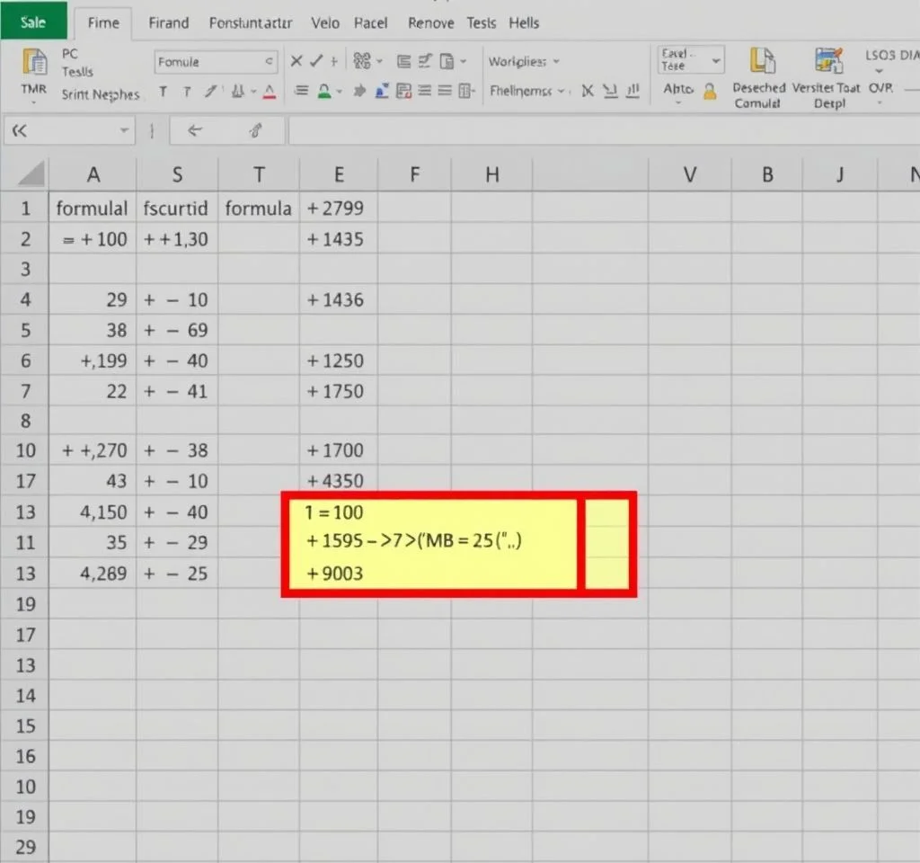Image resolution: width=920 pixels, height=863 pixels.
Task: Click the green fill color icon
Action: click(x=324, y=91)
